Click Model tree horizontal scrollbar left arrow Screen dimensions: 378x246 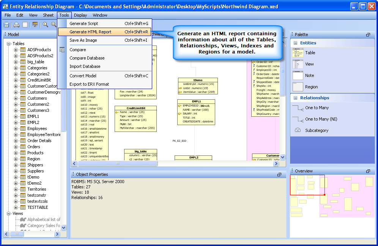coord(6,234)
